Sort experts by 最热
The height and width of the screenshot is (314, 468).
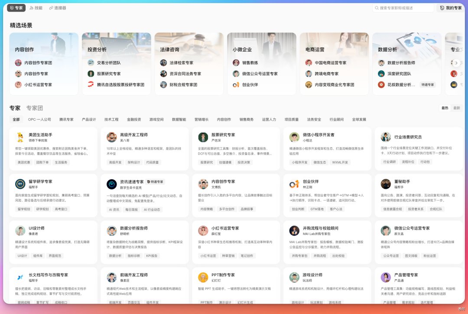(x=445, y=108)
